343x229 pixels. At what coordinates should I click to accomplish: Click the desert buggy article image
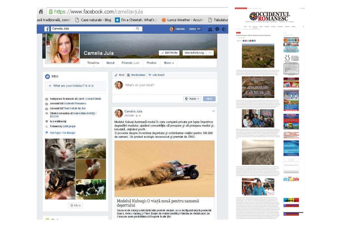(165, 169)
